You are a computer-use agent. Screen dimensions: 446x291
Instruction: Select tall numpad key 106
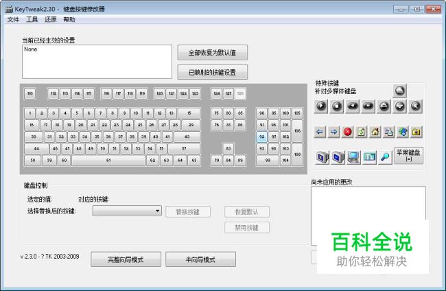(x=297, y=131)
